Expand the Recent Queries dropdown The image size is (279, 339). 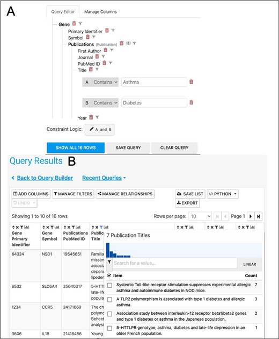pyautogui.click(x=104, y=178)
